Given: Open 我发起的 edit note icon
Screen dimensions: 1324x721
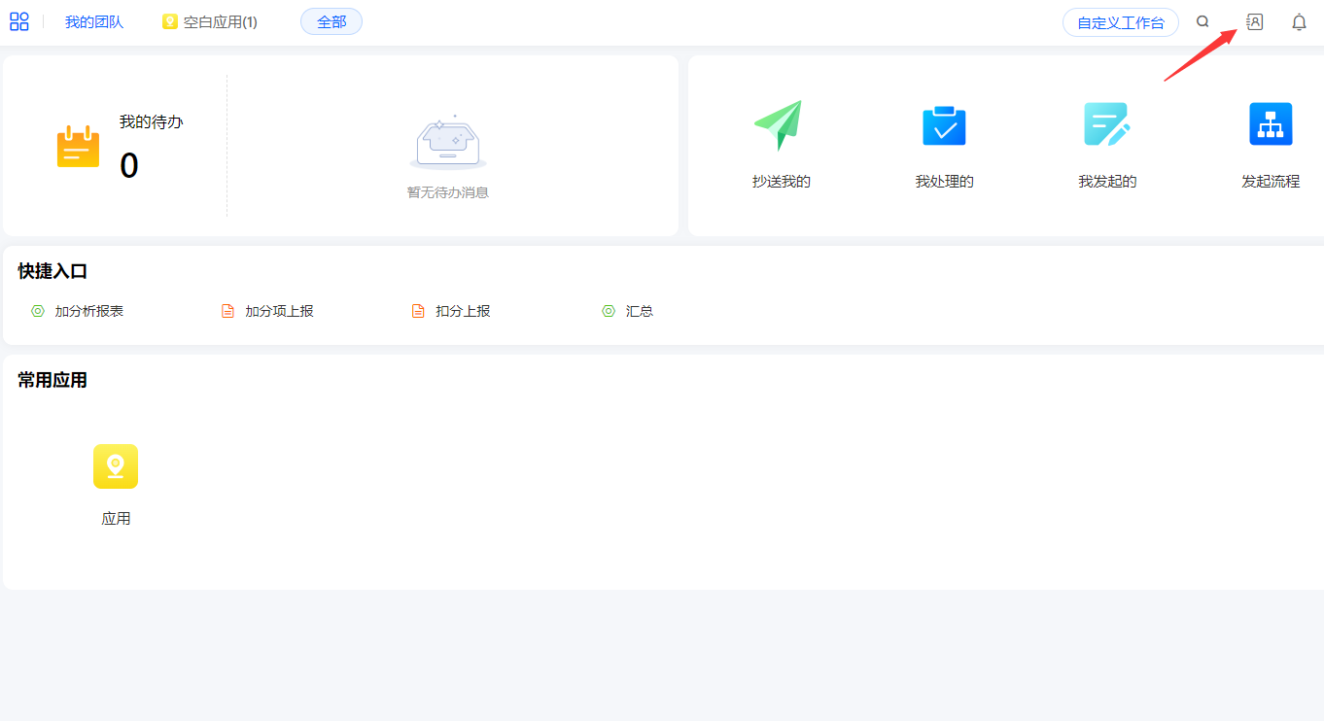Looking at the screenshot, I should [x=1106, y=125].
